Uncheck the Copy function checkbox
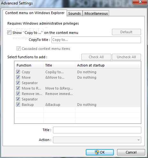The image size is (148, 158). point(18,72)
